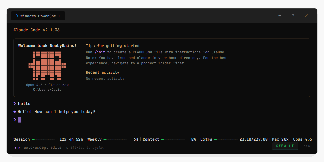Click the green DEFAULT badge button
Screen dimensions: 324x162
[285, 146]
